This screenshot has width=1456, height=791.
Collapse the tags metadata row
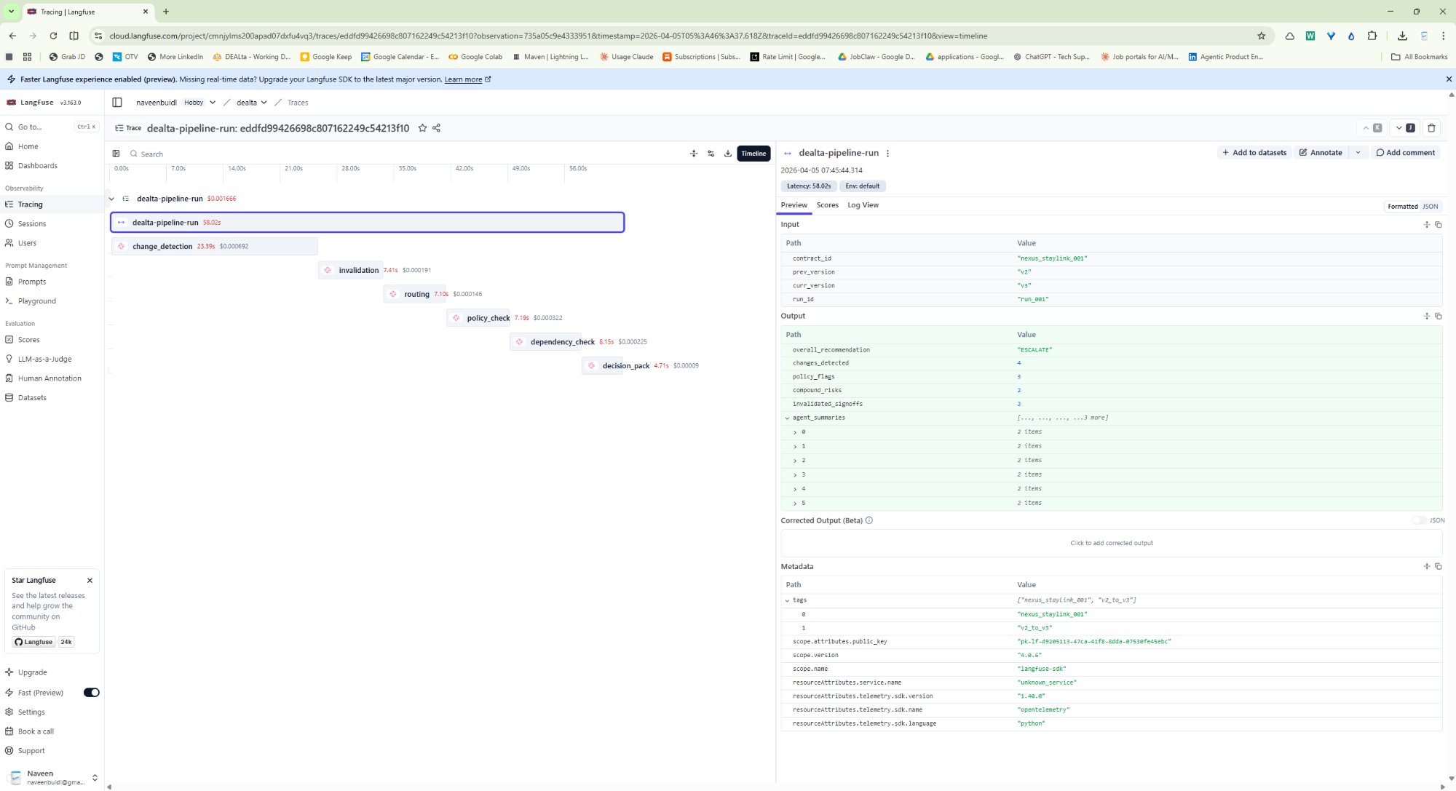click(787, 600)
